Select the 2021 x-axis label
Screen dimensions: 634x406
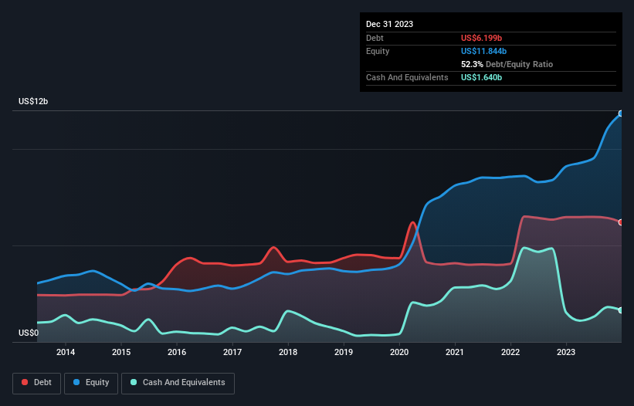coord(455,352)
